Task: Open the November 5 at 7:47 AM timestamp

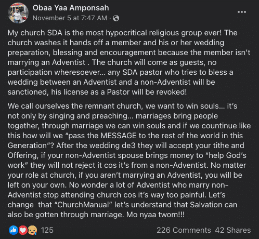Action: click(x=70, y=18)
